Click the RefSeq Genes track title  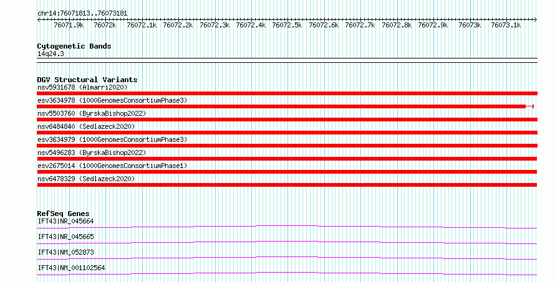[x=63, y=214]
